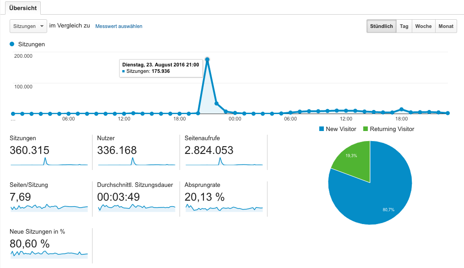Switch chart granularity to Woche

click(423, 26)
